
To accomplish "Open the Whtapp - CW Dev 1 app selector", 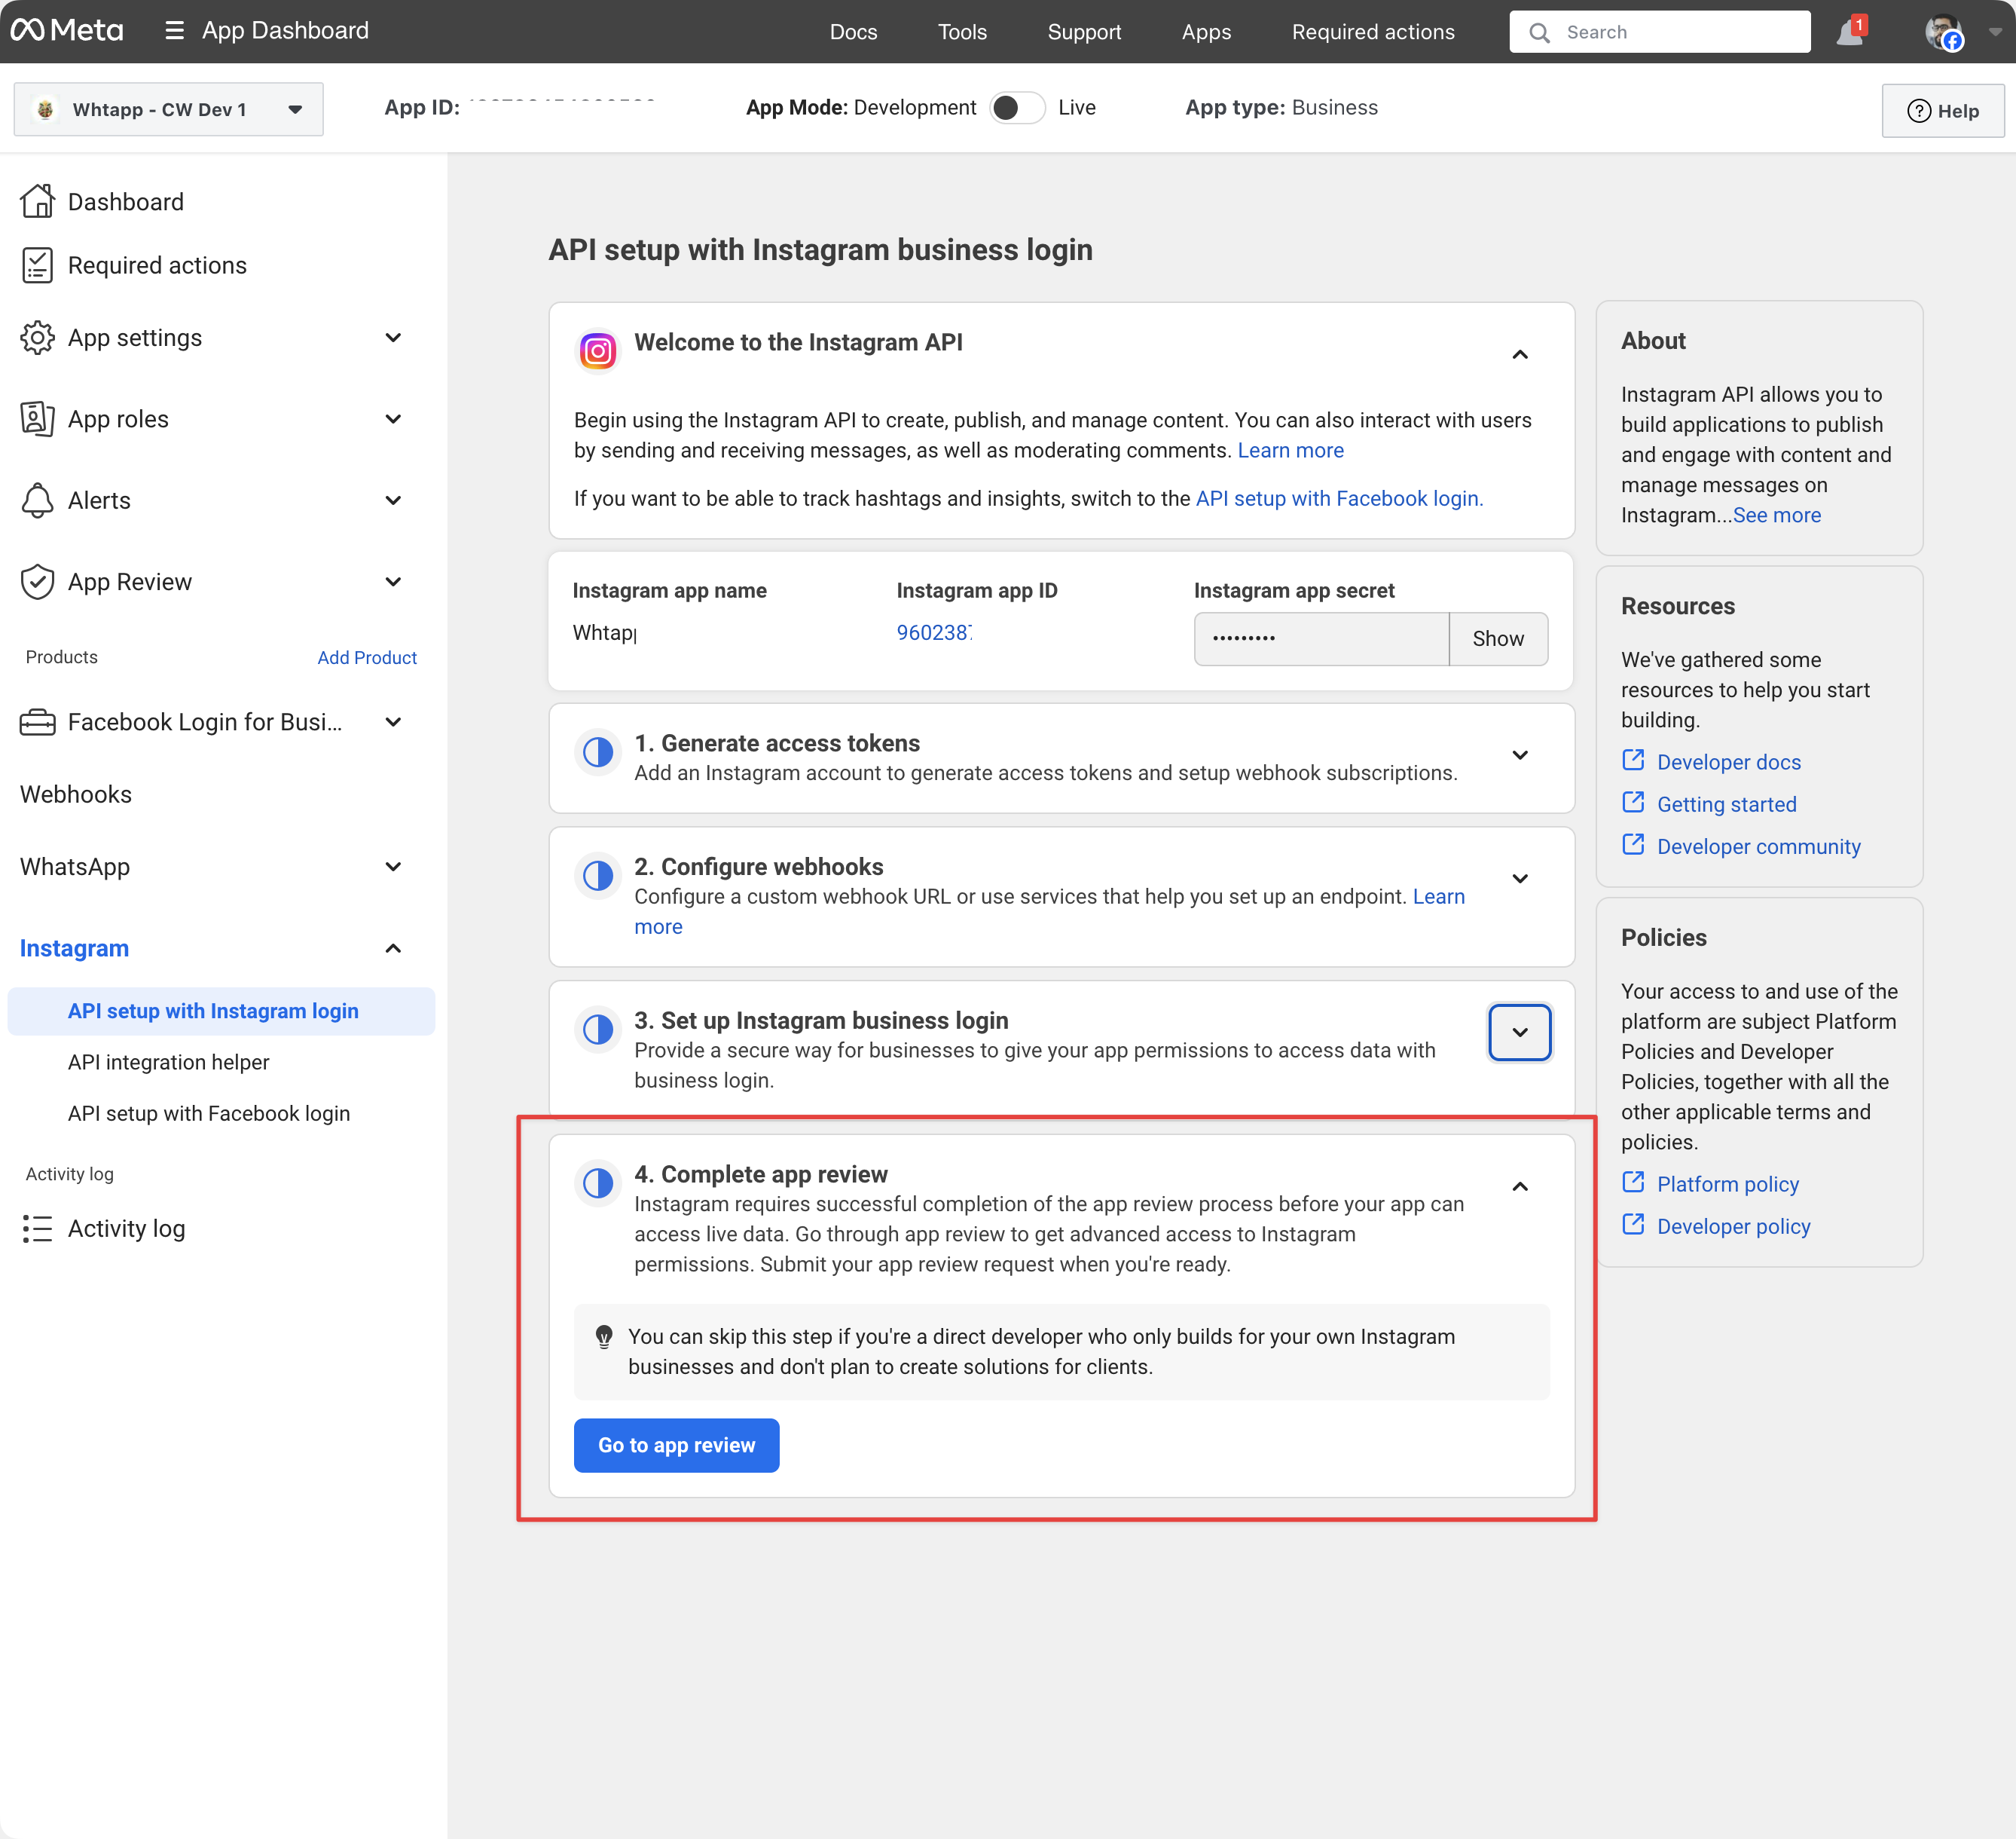I will click(168, 109).
